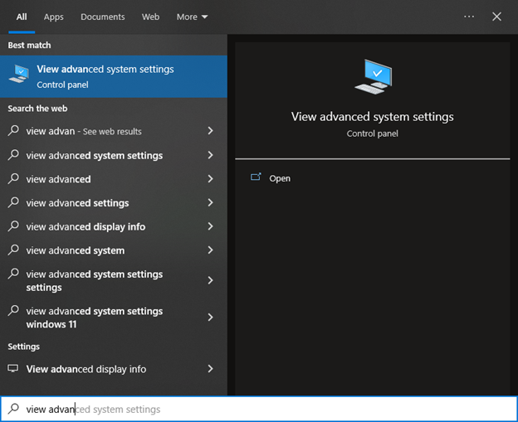Close the search panel with X
This screenshot has height=422, width=518.
pos(496,17)
